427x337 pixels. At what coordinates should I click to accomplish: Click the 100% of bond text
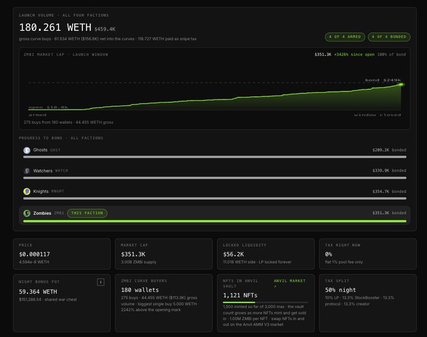click(391, 54)
